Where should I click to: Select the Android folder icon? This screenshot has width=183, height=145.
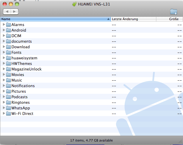pos(9,30)
